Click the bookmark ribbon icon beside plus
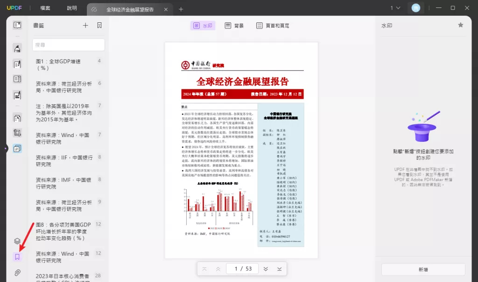The image size is (478, 282). pos(99,26)
